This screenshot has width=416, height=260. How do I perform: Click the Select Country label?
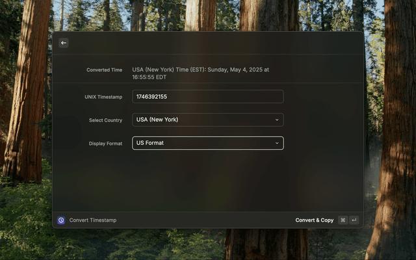click(x=105, y=120)
